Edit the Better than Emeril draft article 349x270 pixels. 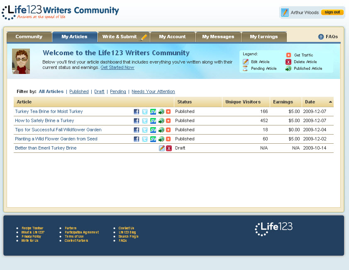(162, 148)
